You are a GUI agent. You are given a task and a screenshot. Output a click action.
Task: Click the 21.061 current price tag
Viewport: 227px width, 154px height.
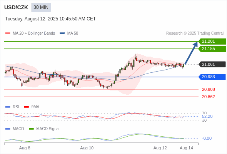[x=212, y=64]
